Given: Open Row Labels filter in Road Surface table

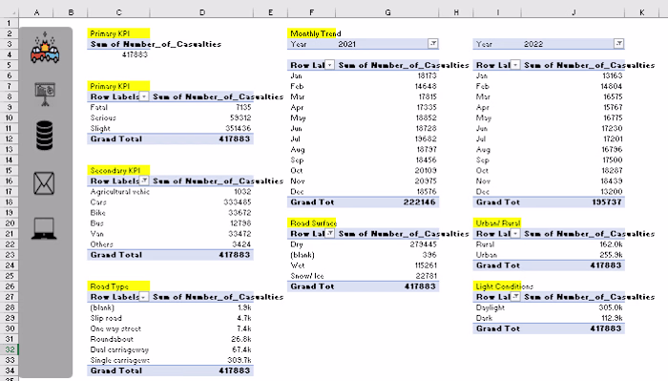Looking at the screenshot, I should tap(330, 234).
